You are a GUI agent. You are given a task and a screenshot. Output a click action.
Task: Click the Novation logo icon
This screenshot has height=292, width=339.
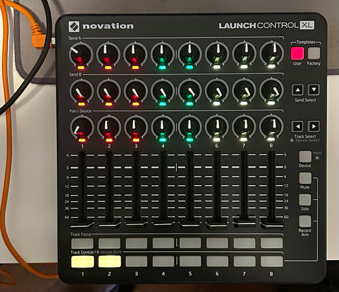point(74,26)
